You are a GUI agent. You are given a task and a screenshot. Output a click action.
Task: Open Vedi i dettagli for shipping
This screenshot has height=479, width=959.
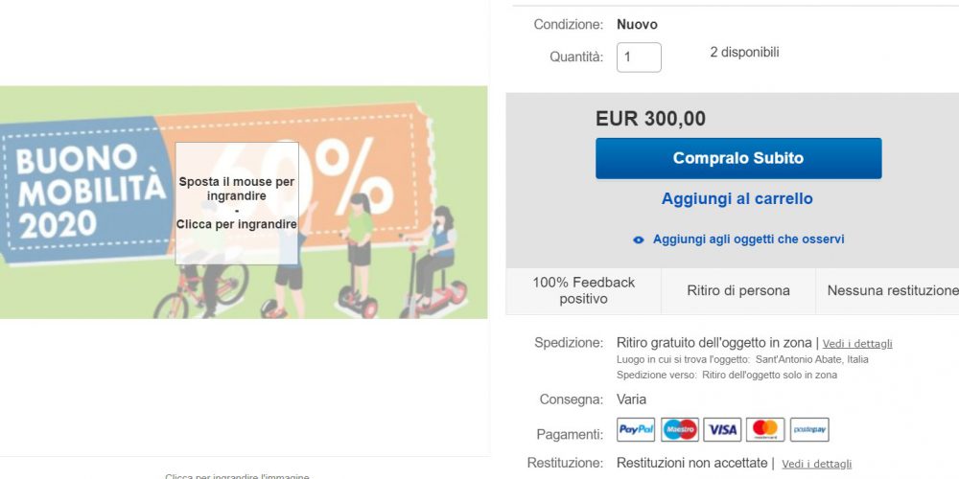tap(856, 343)
